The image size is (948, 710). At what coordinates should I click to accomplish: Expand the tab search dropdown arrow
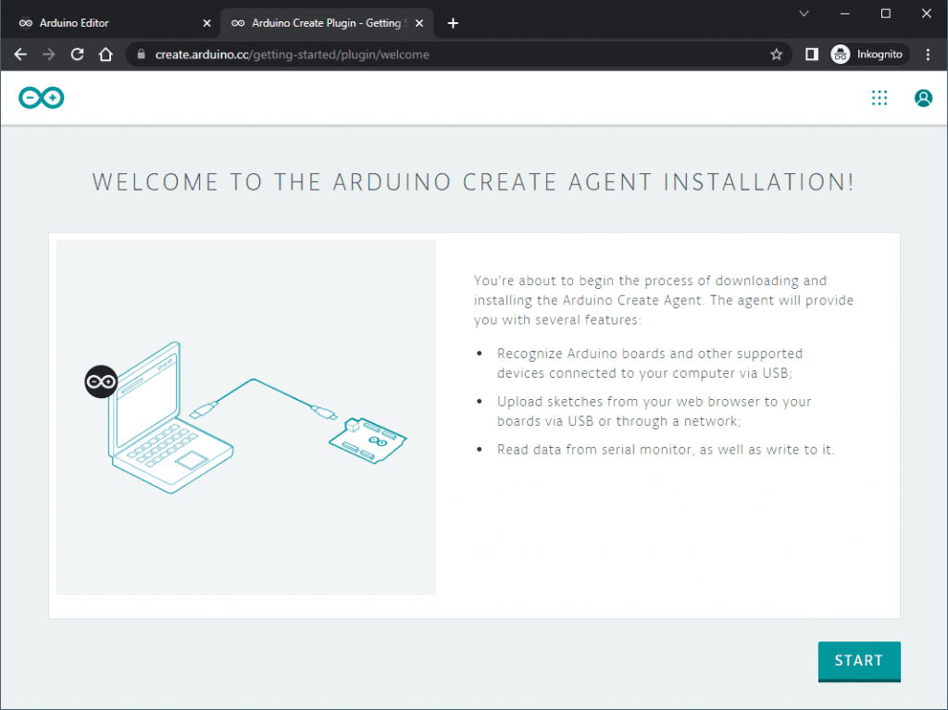pyautogui.click(x=803, y=13)
